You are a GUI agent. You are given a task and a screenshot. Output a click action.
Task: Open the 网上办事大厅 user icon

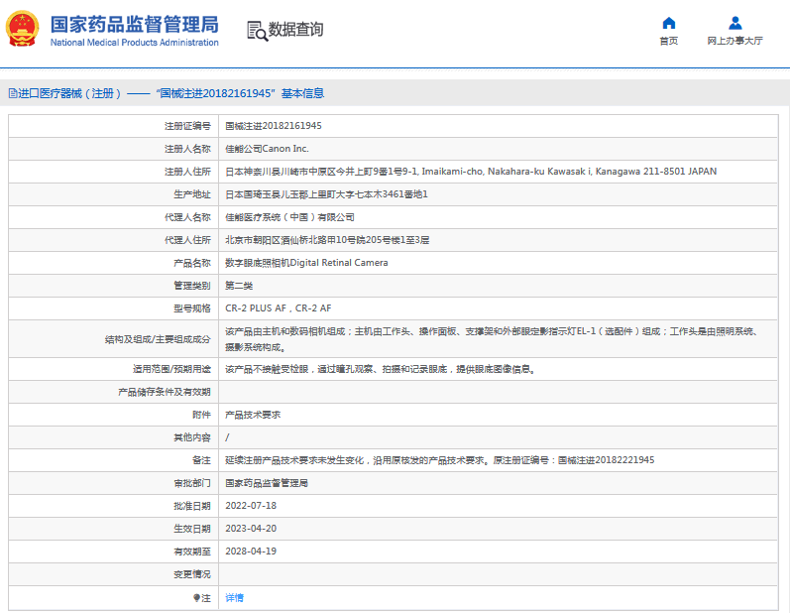(735, 23)
